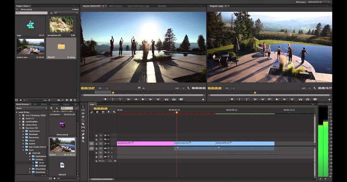Viewport: 347px width, 182px height.
Task: Switch to the Info tab
Action: 35,104
